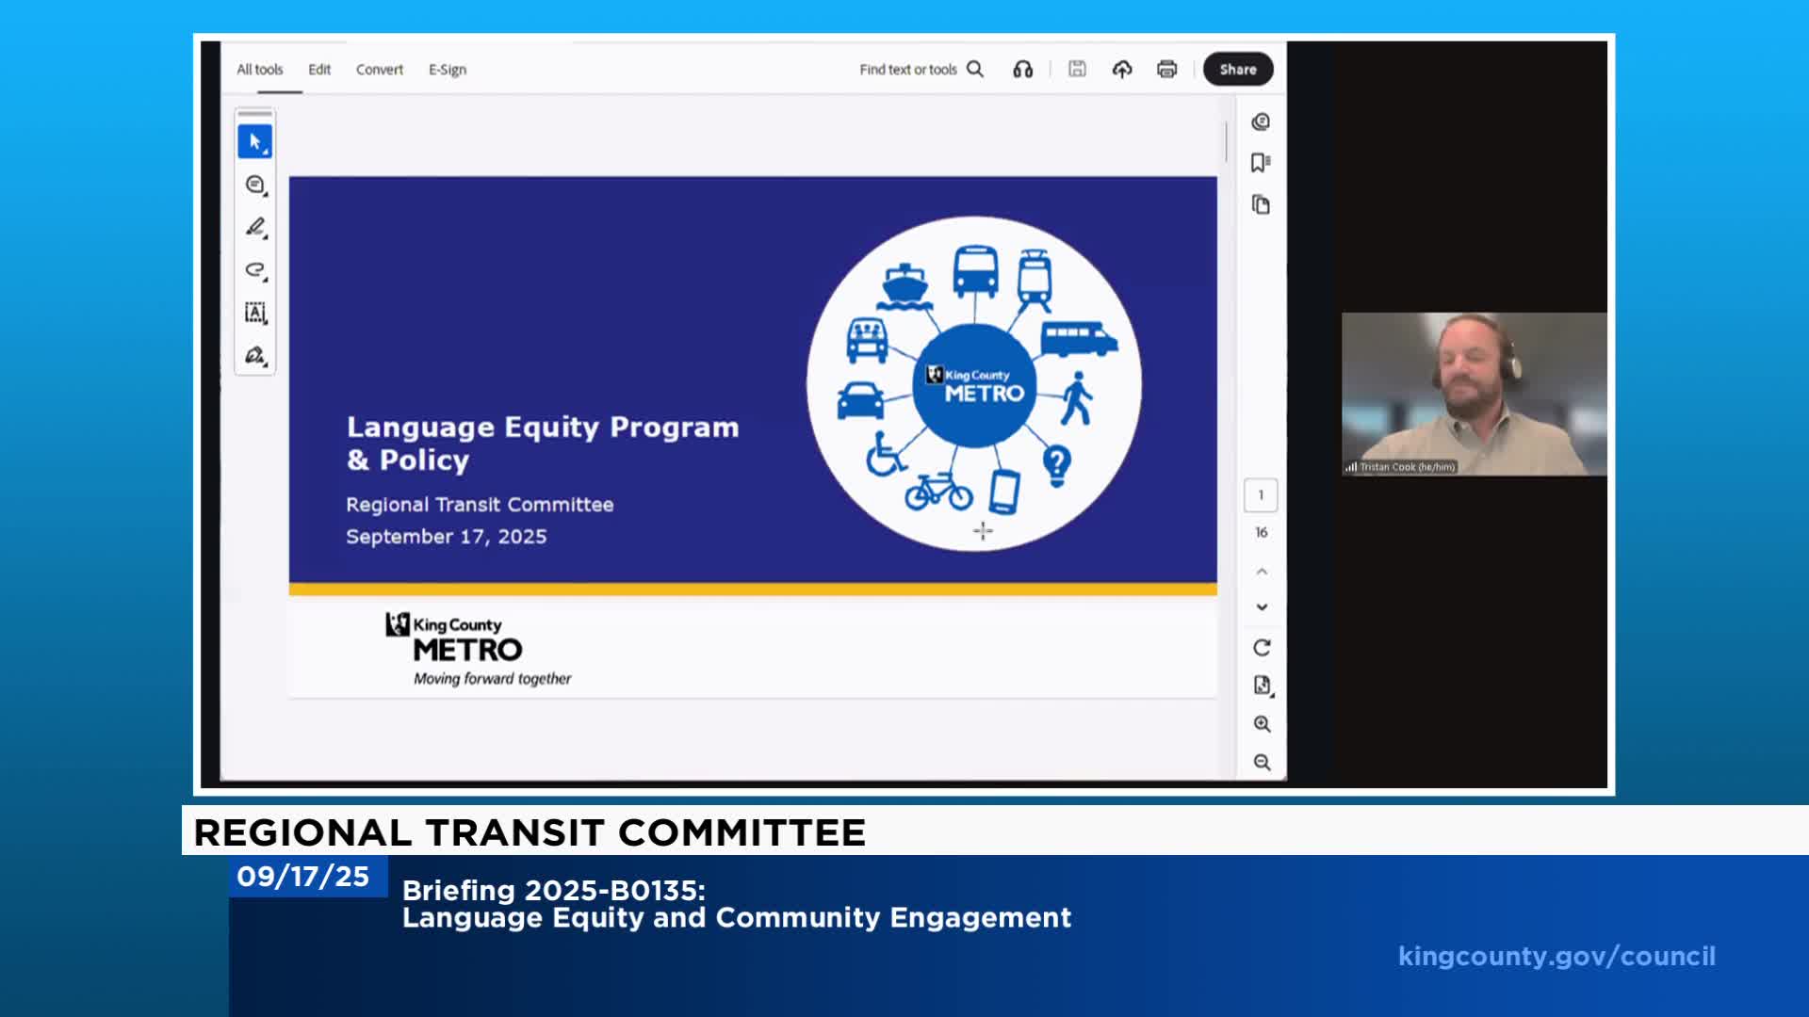Screen dimensions: 1809x1017
Task: Expand the Selection tool options arrow
Action: tap(264, 151)
